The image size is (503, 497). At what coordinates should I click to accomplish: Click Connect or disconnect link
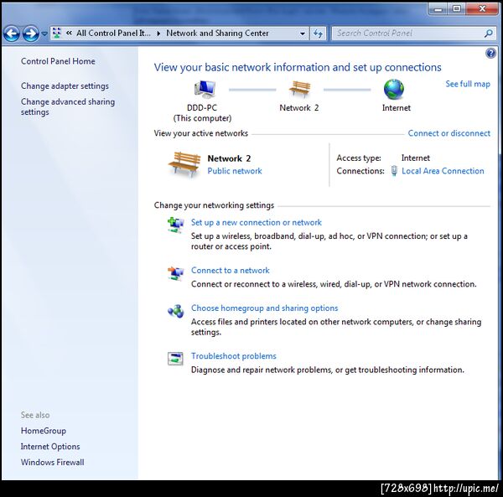coord(449,133)
